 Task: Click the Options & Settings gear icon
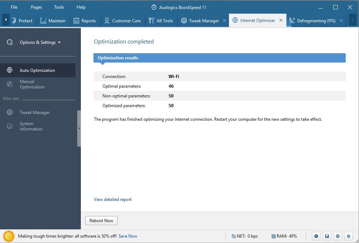pyautogui.click(x=10, y=42)
